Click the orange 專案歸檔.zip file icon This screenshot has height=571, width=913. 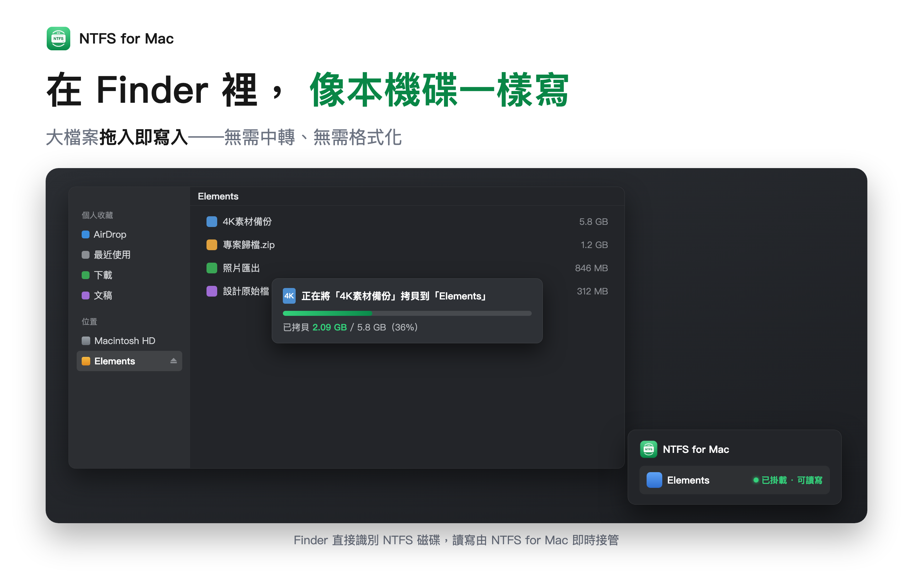pos(211,245)
